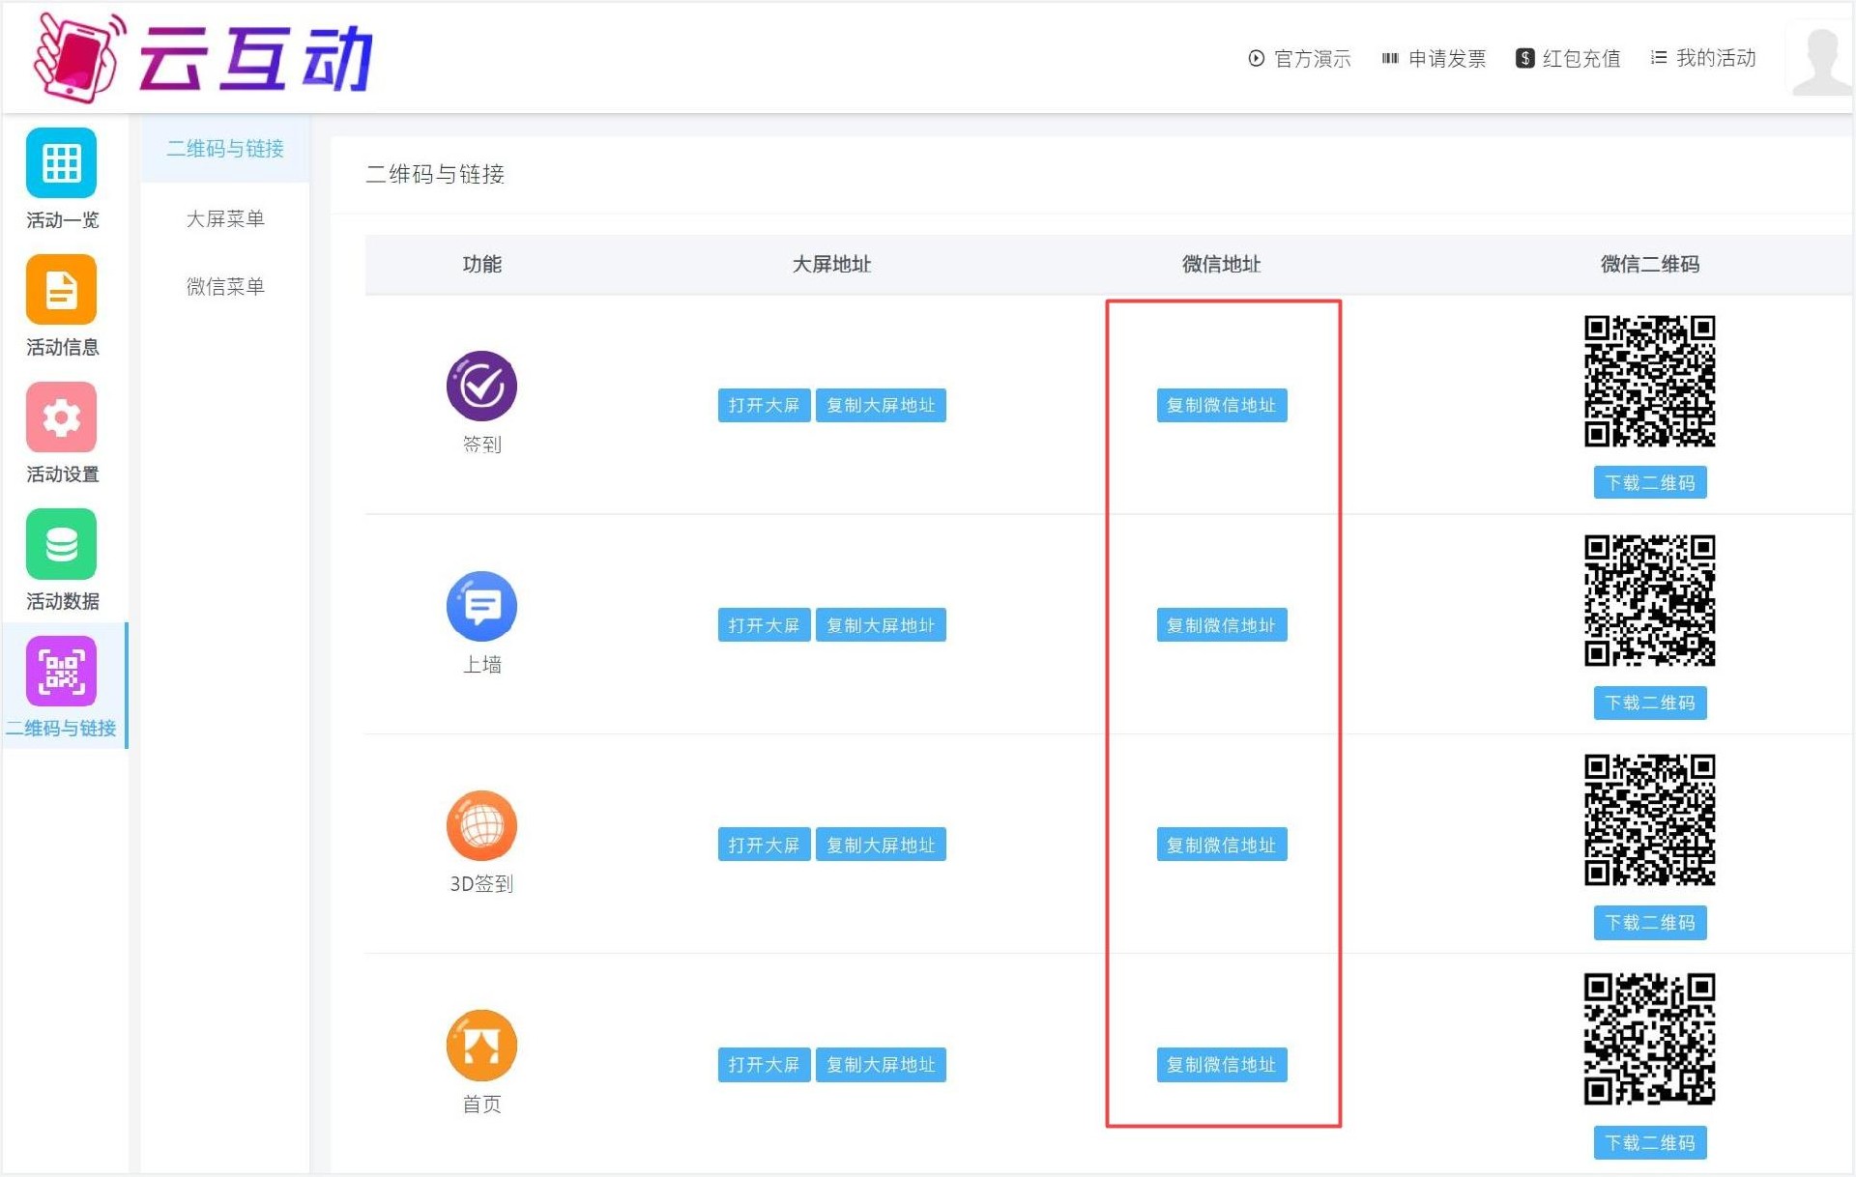Click 复制微信地址 in the 上墙 row
This screenshot has width=1856, height=1177.
point(1222,625)
